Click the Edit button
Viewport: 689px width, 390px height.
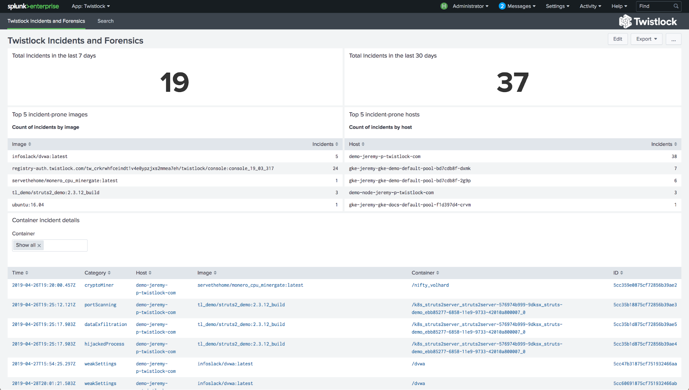tap(618, 39)
